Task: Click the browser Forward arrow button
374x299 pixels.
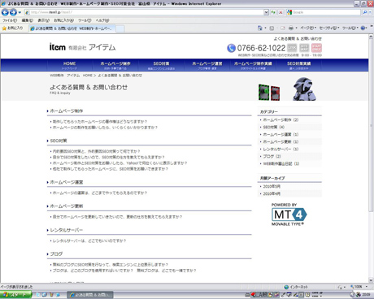Action: 13,12
